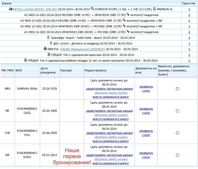Click внести изменения в анкету for PONOMARENKO SOFIA
This screenshot has width=198, height=169.
click(x=111, y=163)
